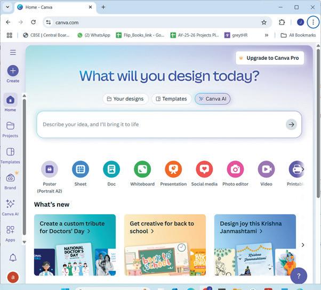Open notifications bell in sidebar
This screenshot has height=290, width=321.
point(13,257)
